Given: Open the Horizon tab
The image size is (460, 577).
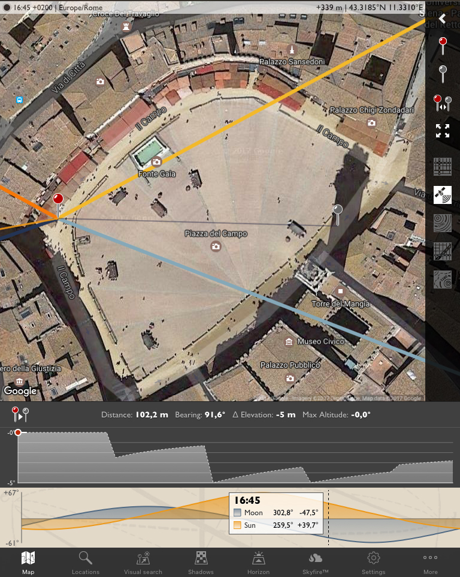Looking at the screenshot, I should pos(258,563).
